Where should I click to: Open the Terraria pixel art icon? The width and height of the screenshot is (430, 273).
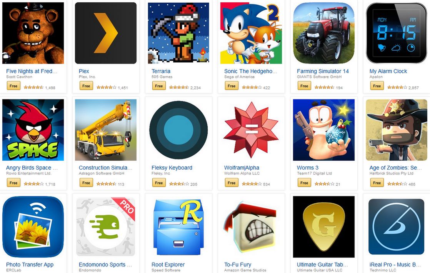click(178, 33)
